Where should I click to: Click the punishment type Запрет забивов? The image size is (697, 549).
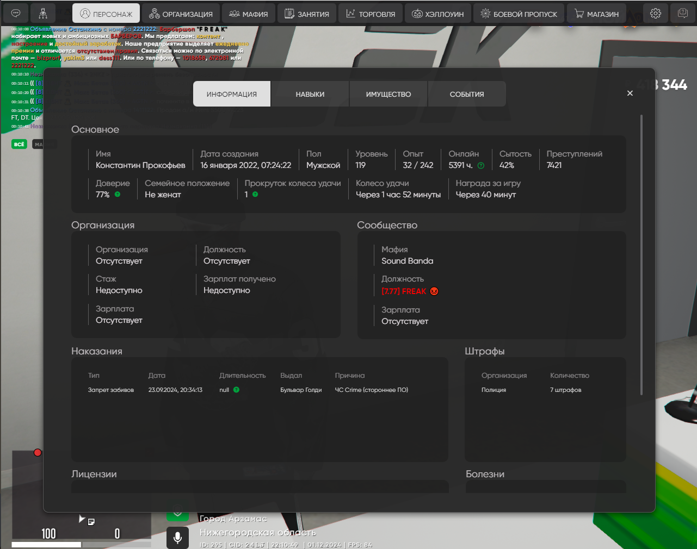(111, 390)
